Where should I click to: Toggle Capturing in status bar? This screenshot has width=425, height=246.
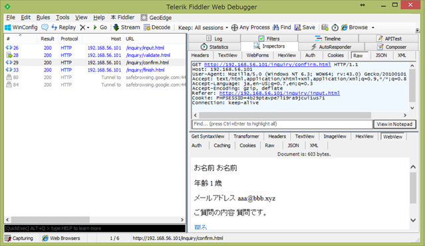19,238
